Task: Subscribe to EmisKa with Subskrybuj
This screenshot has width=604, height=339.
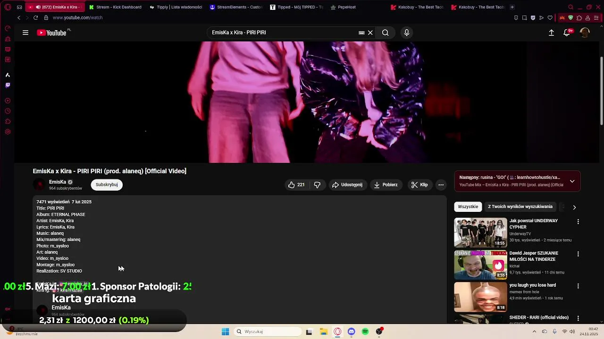Action: 107,185
